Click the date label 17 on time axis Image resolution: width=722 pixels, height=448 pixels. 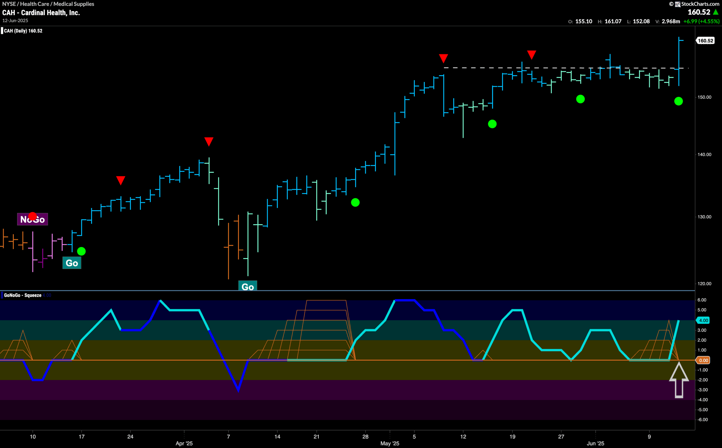82,436
